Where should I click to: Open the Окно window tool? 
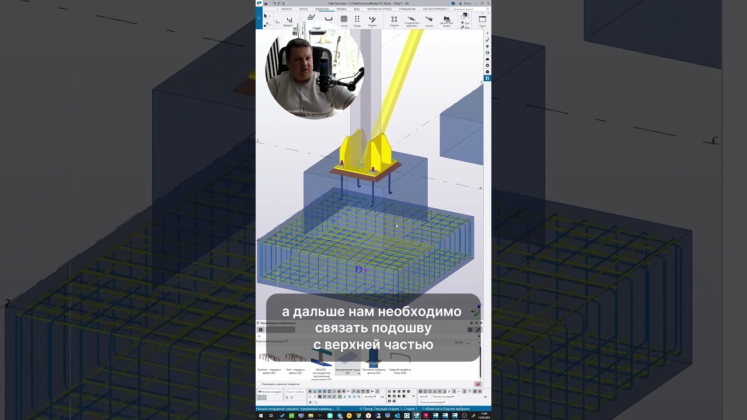pos(482,21)
